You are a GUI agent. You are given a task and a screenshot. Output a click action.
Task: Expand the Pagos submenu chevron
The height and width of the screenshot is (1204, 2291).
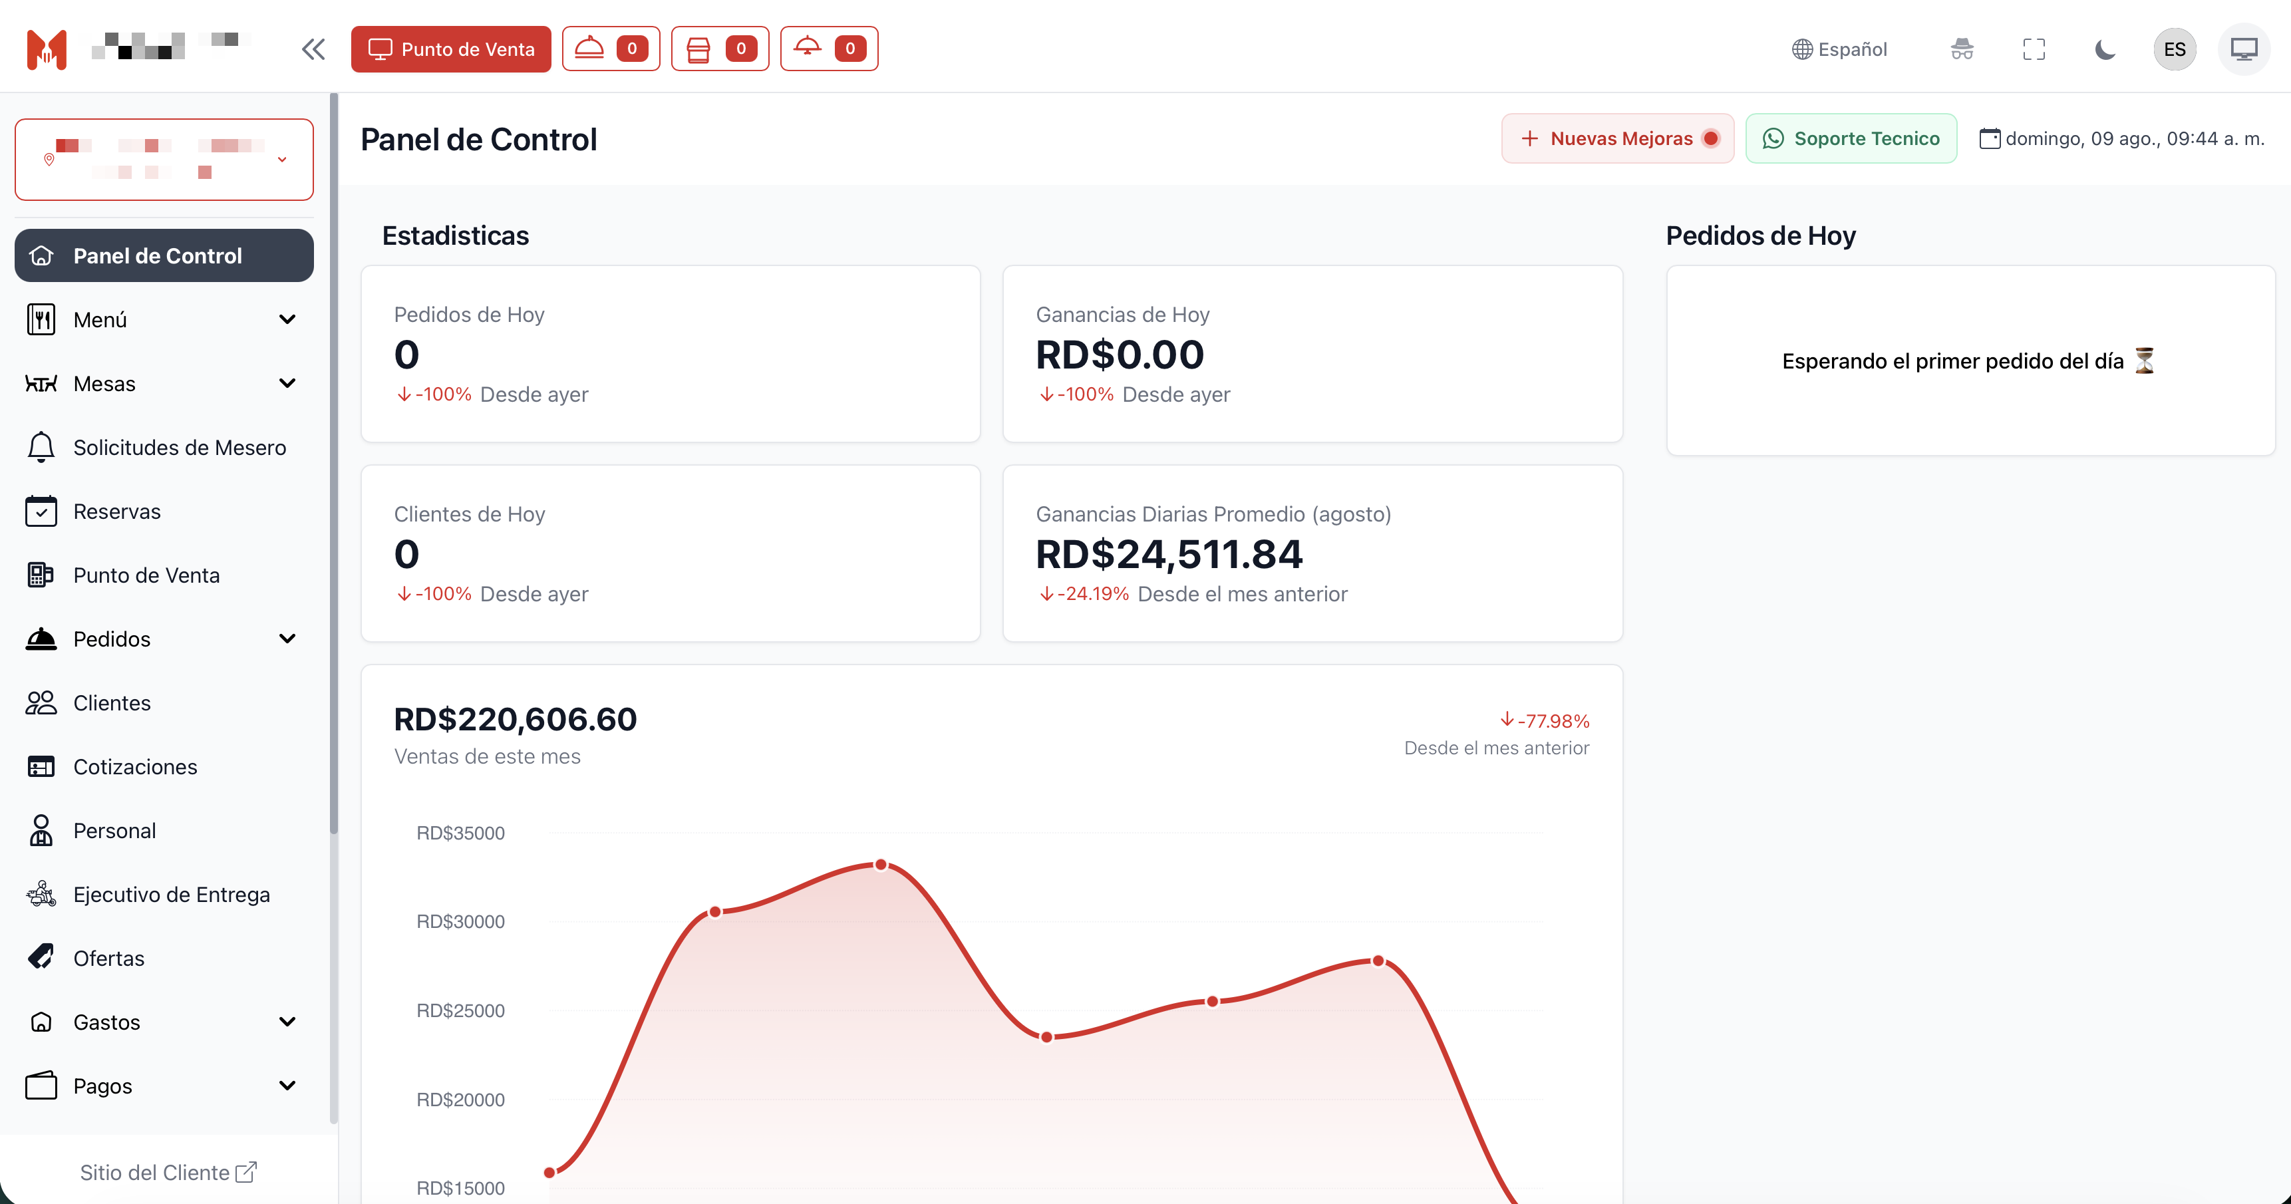[x=287, y=1086]
